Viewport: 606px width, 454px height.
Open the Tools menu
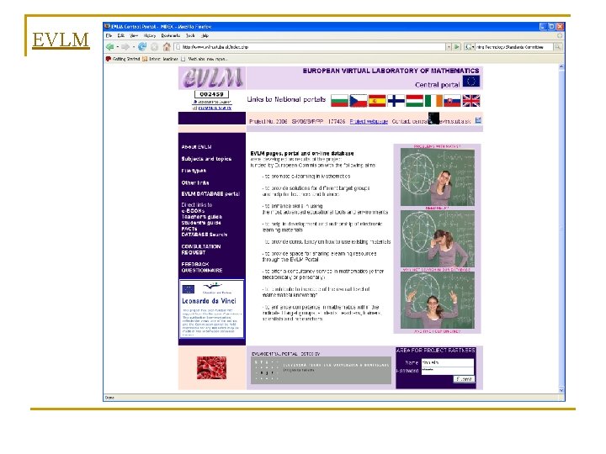[x=190, y=35]
